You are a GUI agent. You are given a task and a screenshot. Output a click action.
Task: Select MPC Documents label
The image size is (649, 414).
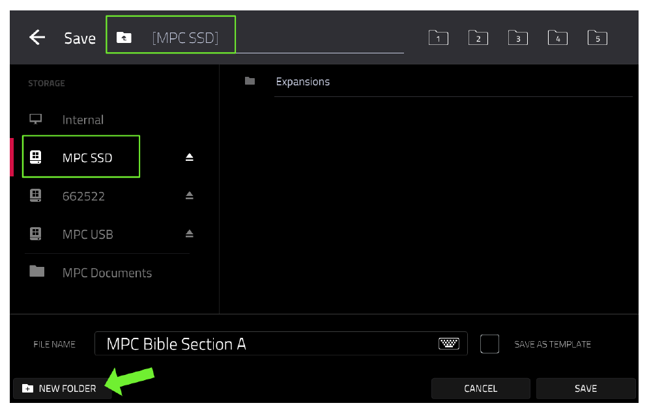coord(108,273)
